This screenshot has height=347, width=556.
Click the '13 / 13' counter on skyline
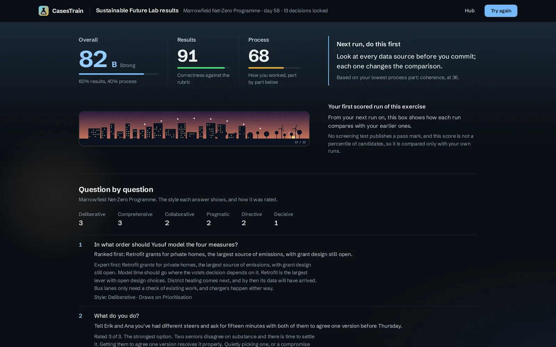pyautogui.click(x=300, y=142)
